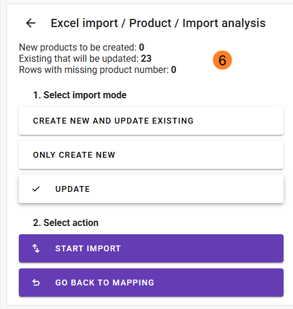Choose the Only Create New mode

[151, 155]
